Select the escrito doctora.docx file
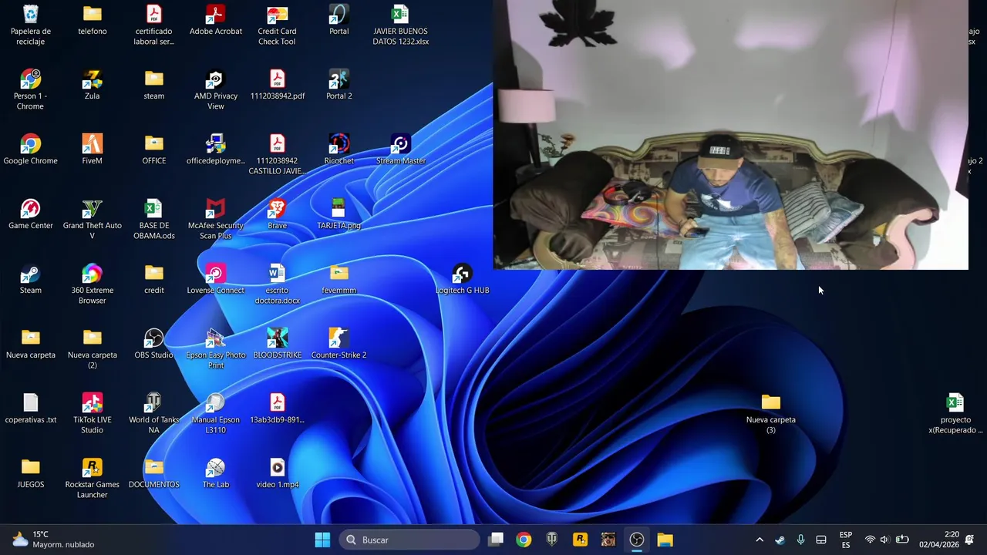Image resolution: width=987 pixels, height=555 pixels. [x=277, y=284]
